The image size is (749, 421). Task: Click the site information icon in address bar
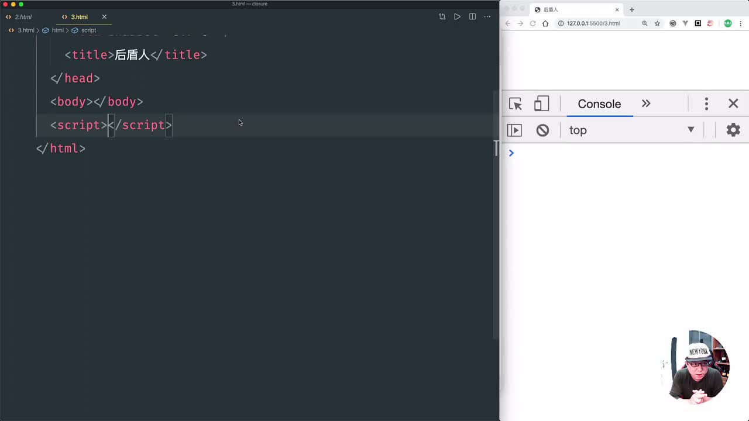(x=561, y=23)
